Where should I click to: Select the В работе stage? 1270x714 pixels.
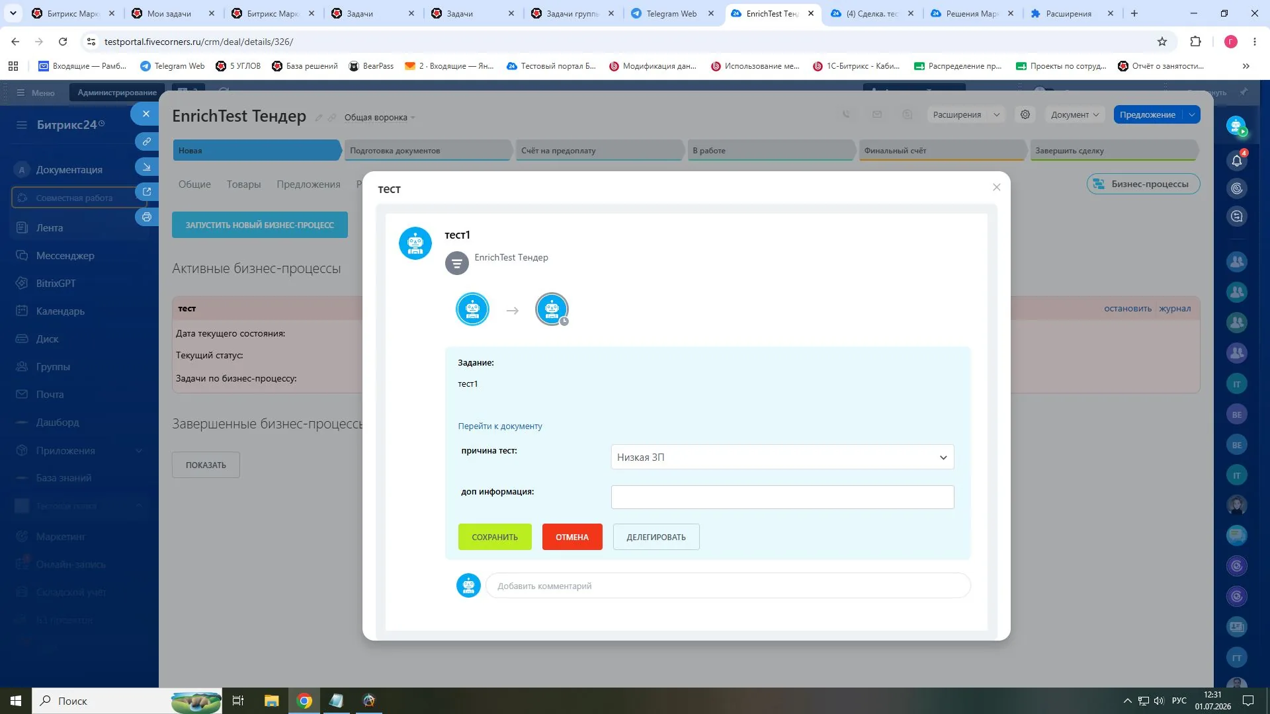tap(771, 150)
